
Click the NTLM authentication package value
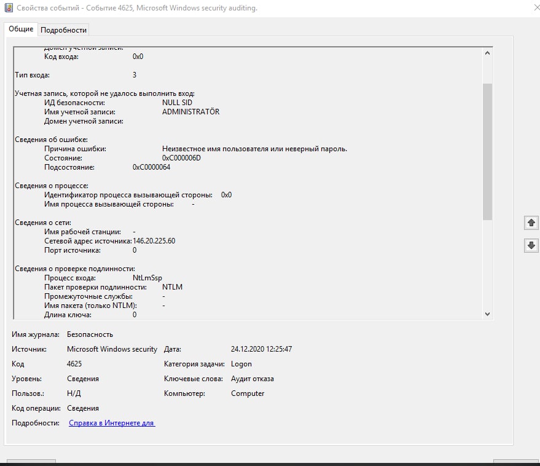click(172, 287)
